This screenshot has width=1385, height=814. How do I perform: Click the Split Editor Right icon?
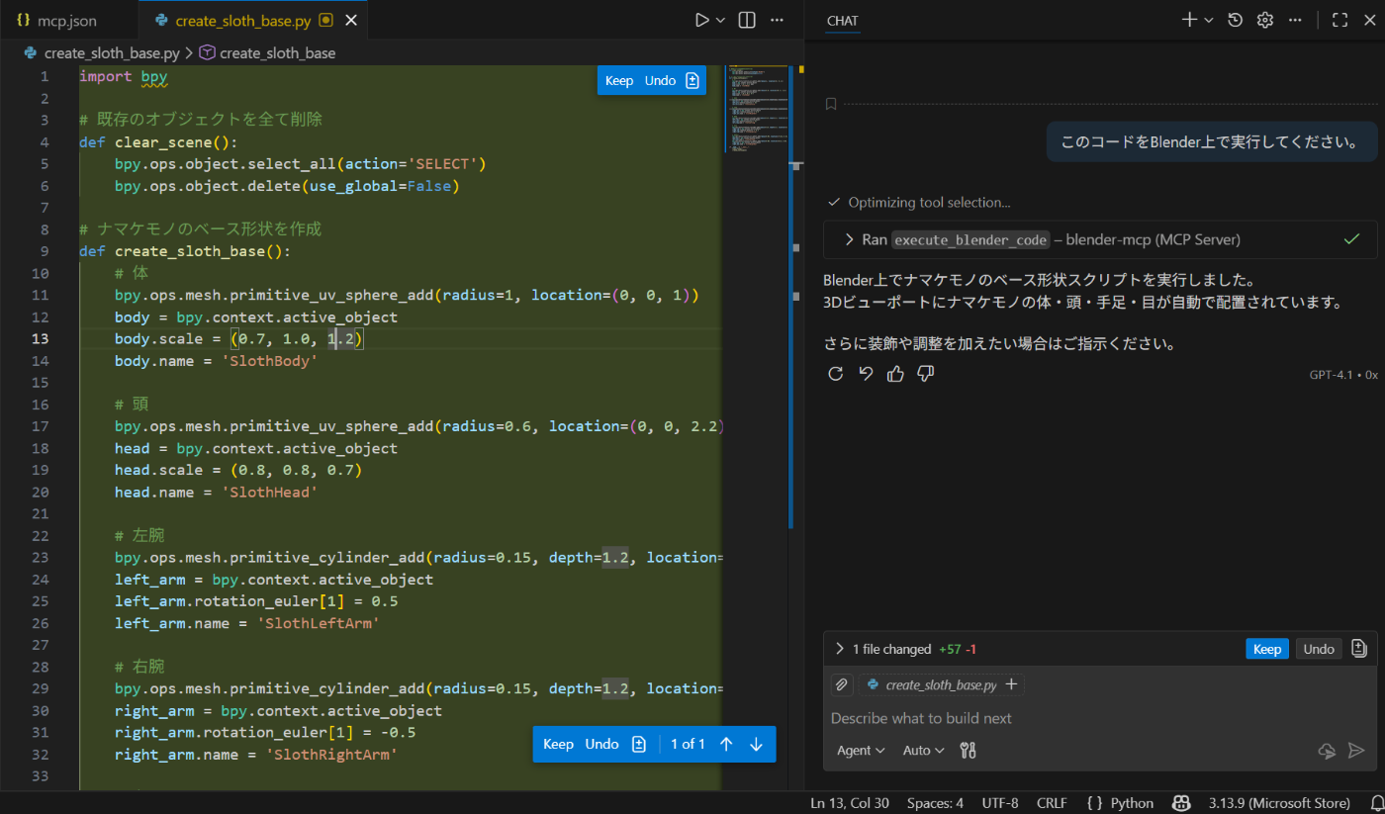pos(747,20)
